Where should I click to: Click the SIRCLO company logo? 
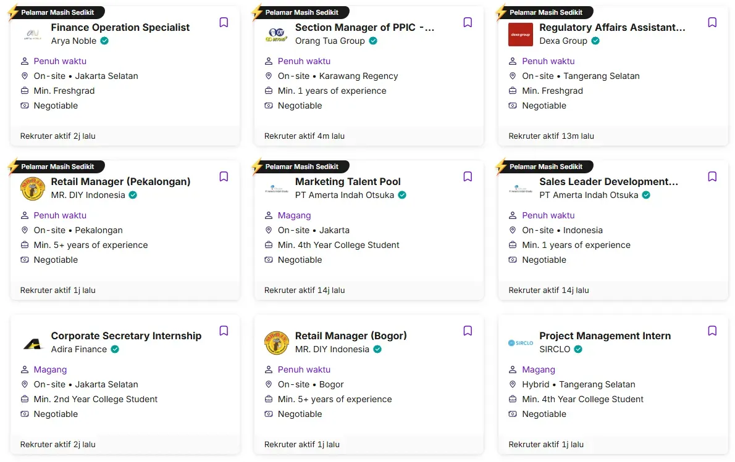click(x=521, y=343)
